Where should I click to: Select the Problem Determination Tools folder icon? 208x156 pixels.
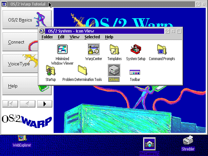(82, 70)
